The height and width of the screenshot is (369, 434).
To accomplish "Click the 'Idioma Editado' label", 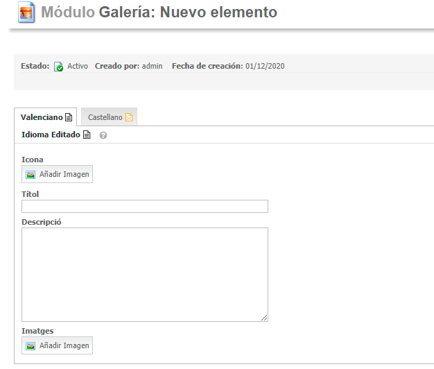I will pos(51,135).
